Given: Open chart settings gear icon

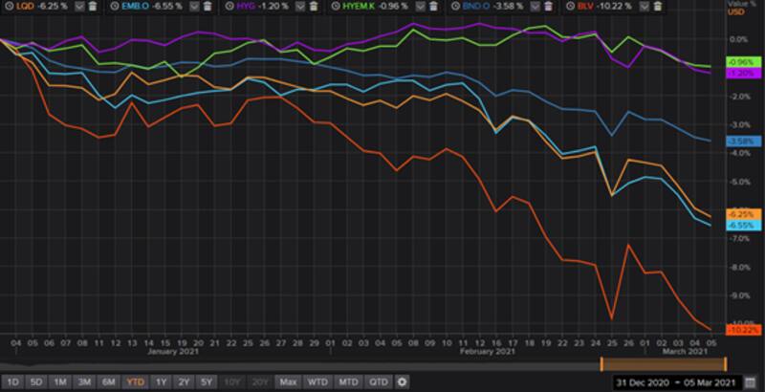Looking at the screenshot, I should click(402, 382).
